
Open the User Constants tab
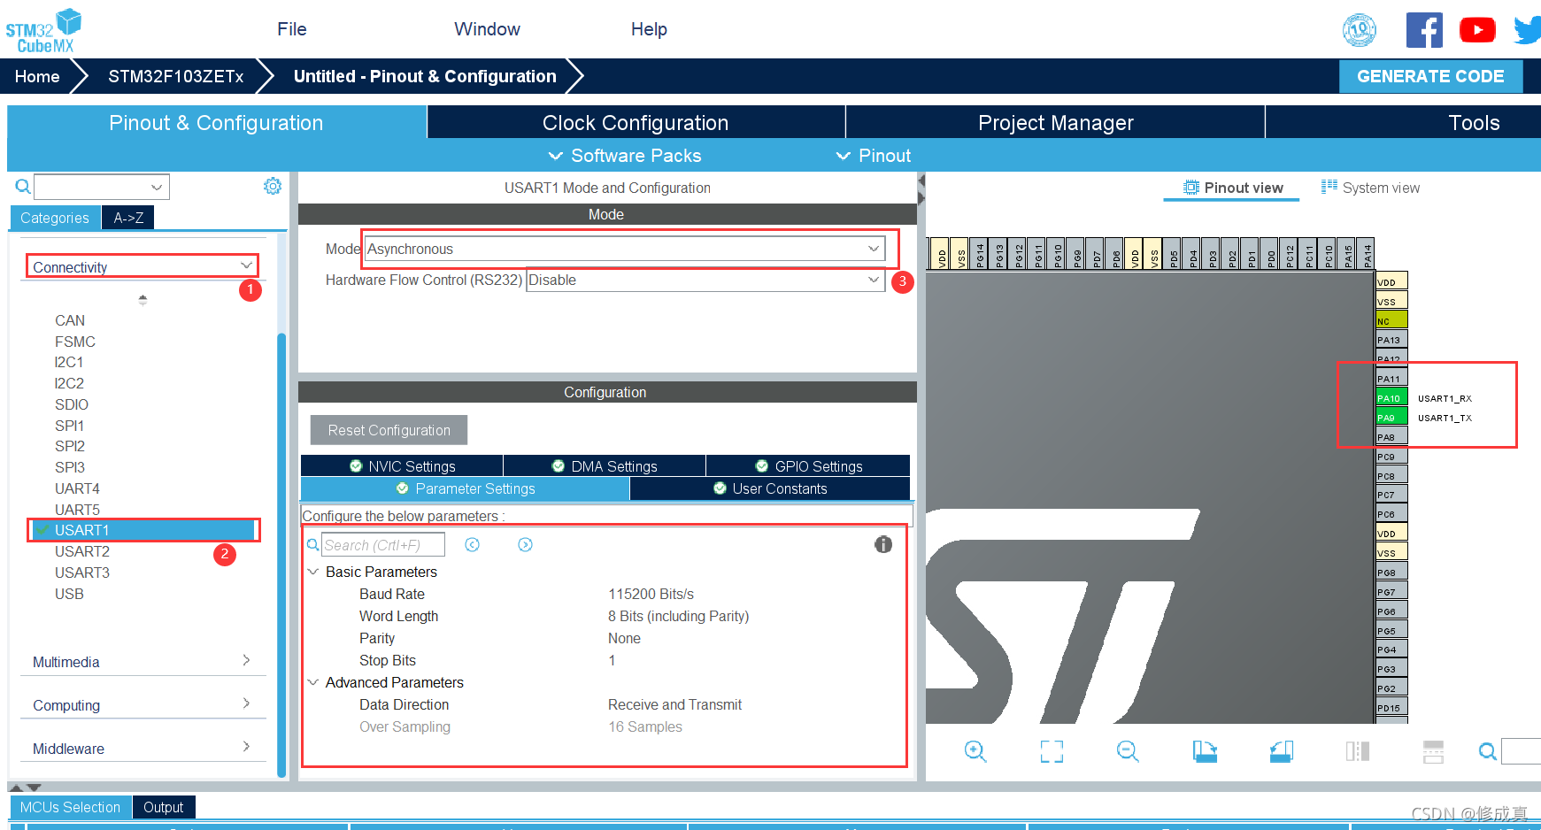pyautogui.click(x=770, y=488)
